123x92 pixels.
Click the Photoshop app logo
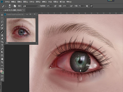2,2
